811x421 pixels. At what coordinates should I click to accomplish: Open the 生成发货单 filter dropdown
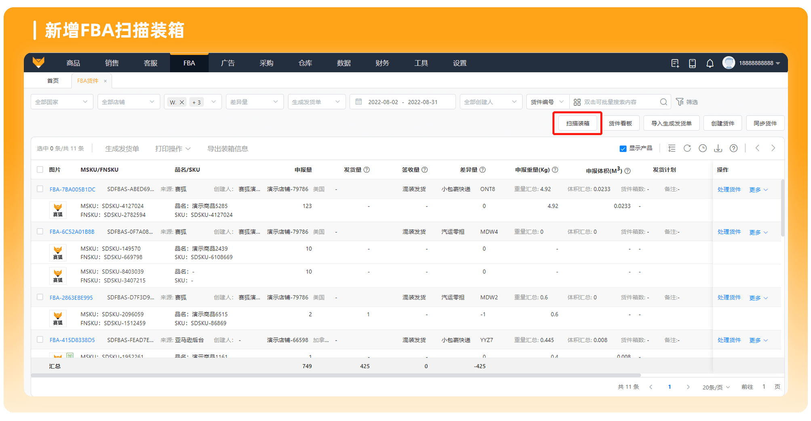click(316, 102)
